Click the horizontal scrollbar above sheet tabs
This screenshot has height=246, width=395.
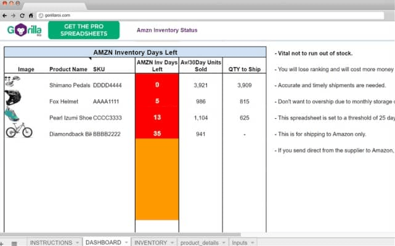(x=120, y=234)
